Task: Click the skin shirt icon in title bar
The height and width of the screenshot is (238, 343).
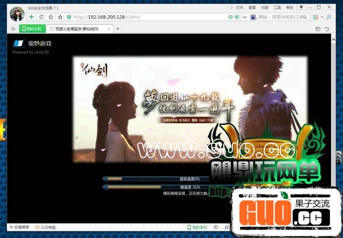Action: [301, 7]
